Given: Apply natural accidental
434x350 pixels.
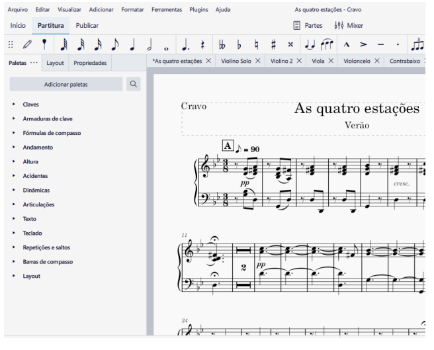Looking at the screenshot, I should click(256, 44).
